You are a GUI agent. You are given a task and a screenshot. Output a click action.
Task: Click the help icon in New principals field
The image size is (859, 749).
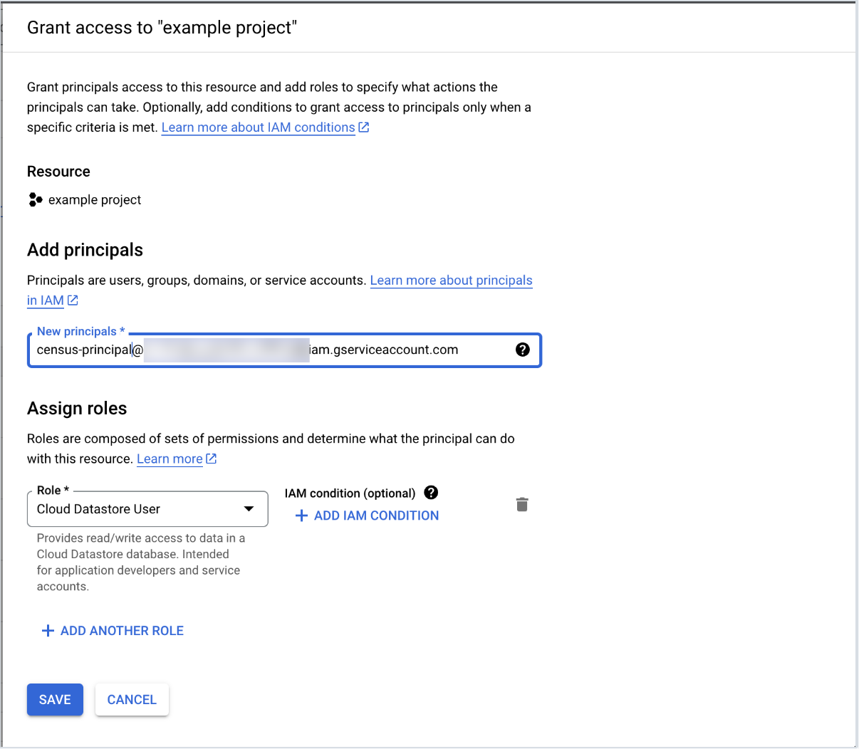[522, 350]
